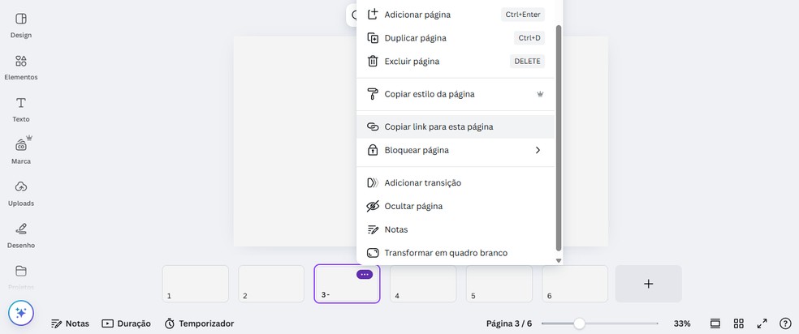799x334 pixels.
Task: Hide page with Ocultar página
Action: click(x=413, y=206)
